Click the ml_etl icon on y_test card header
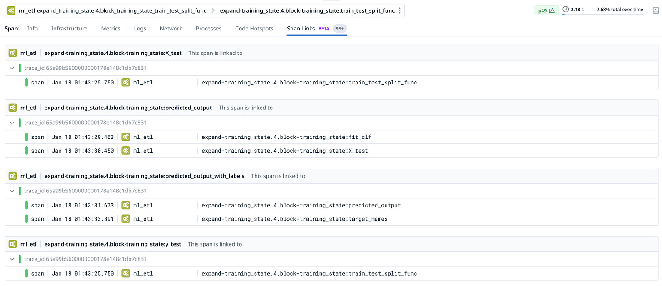The width and height of the screenshot is (662, 286). point(13,244)
